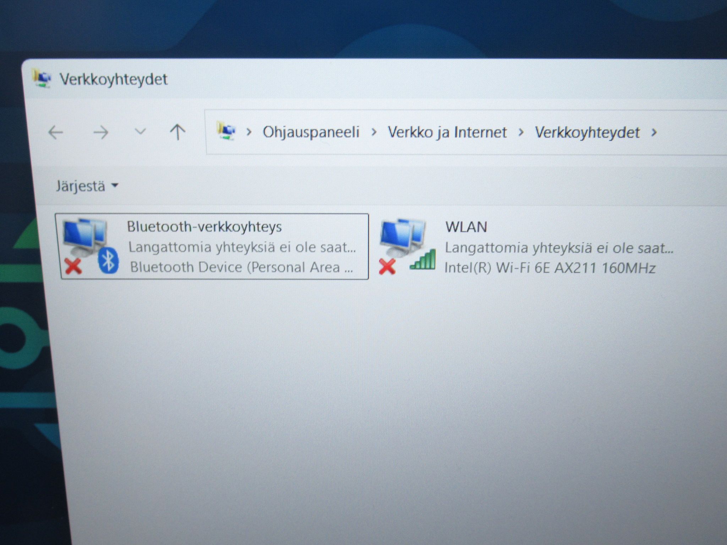Click Bluetooth status text Langattomia yhteyksiä
Screen dimensions: 727x545
tap(242, 247)
